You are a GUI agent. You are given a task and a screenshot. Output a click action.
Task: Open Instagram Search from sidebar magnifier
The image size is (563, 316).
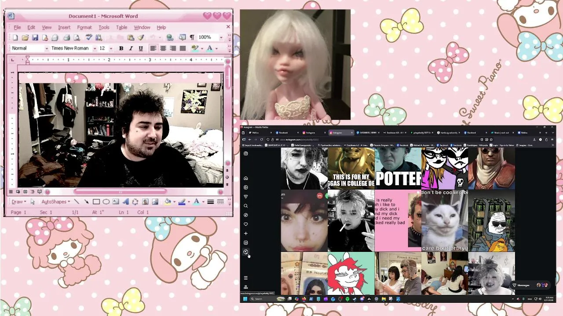246,206
